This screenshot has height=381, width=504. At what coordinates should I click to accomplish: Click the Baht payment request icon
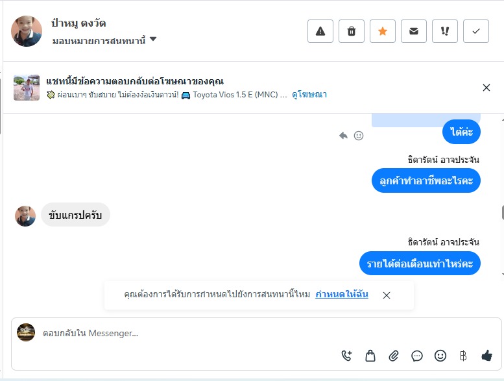coord(463,356)
